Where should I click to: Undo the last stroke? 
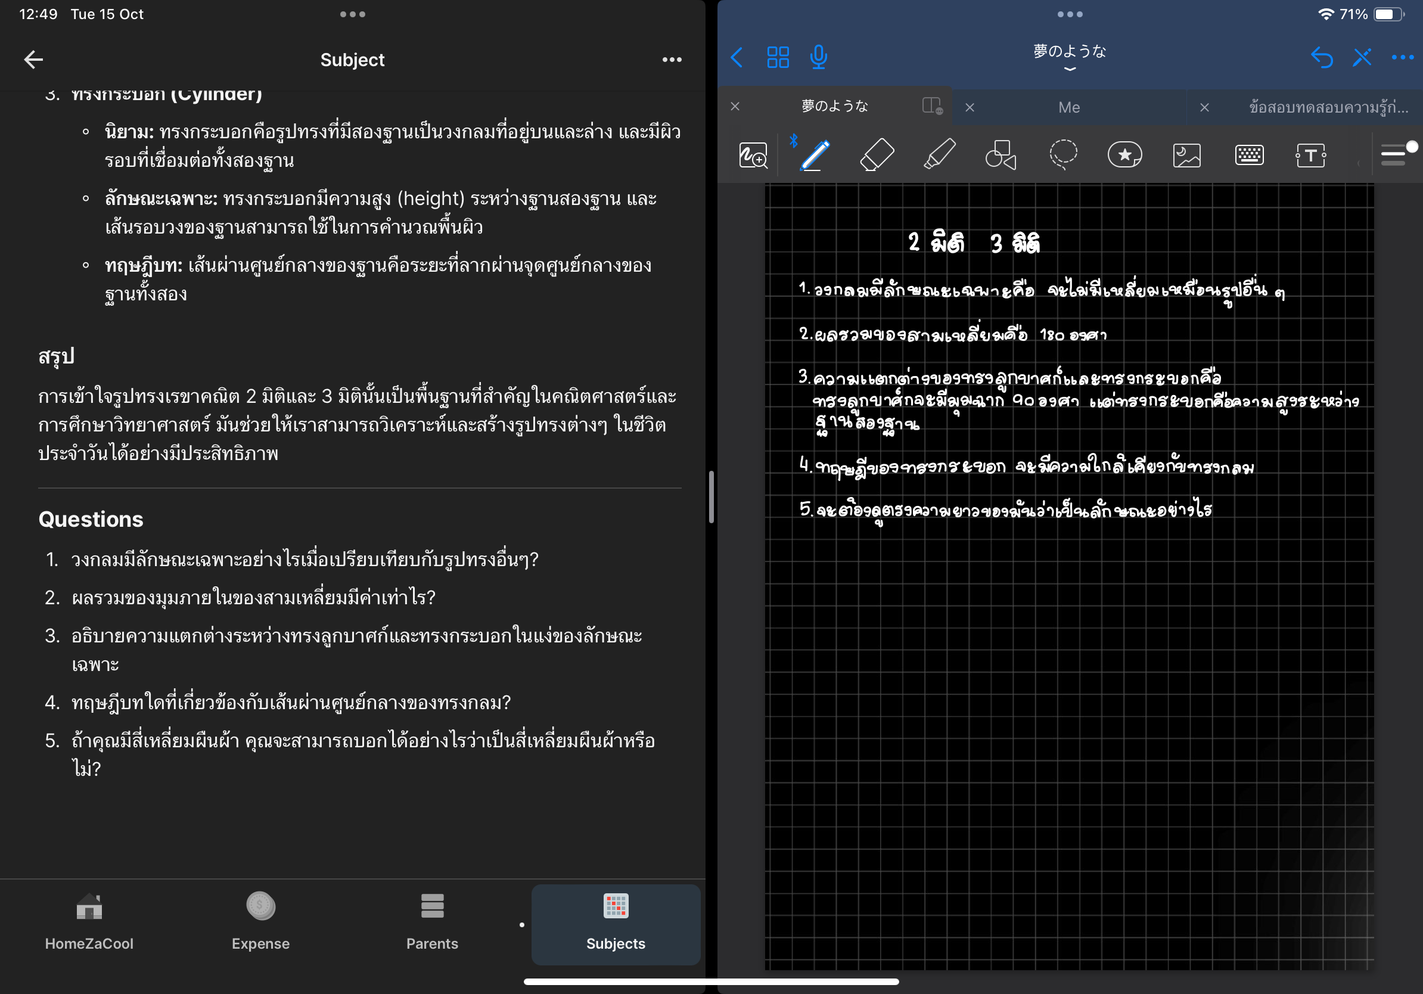pos(1321,57)
